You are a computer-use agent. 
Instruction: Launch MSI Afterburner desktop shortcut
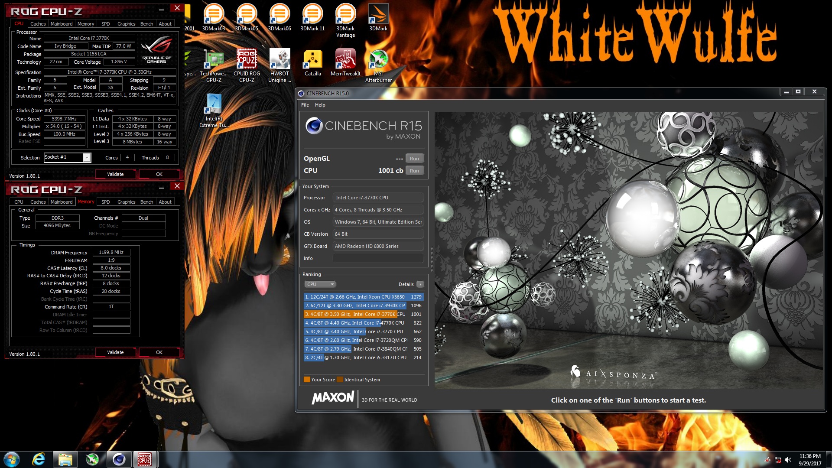pos(378,65)
